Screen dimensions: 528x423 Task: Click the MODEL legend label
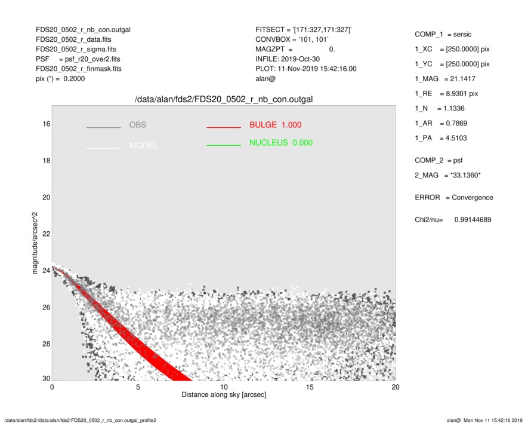pyautogui.click(x=143, y=145)
